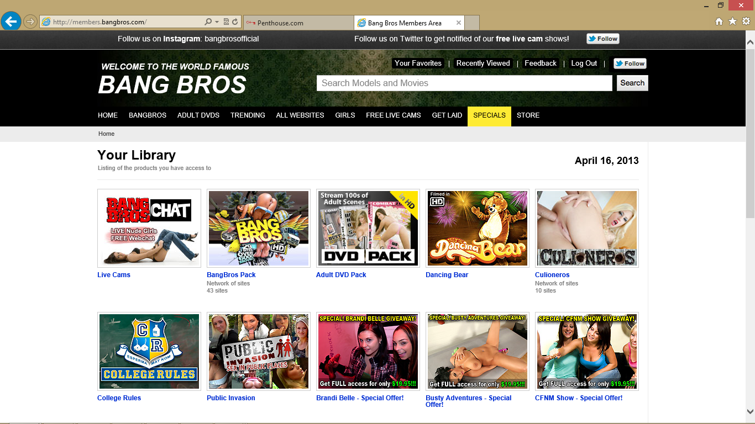
Task: Click the April 16, 2013 date text
Action: coord(606,161)
